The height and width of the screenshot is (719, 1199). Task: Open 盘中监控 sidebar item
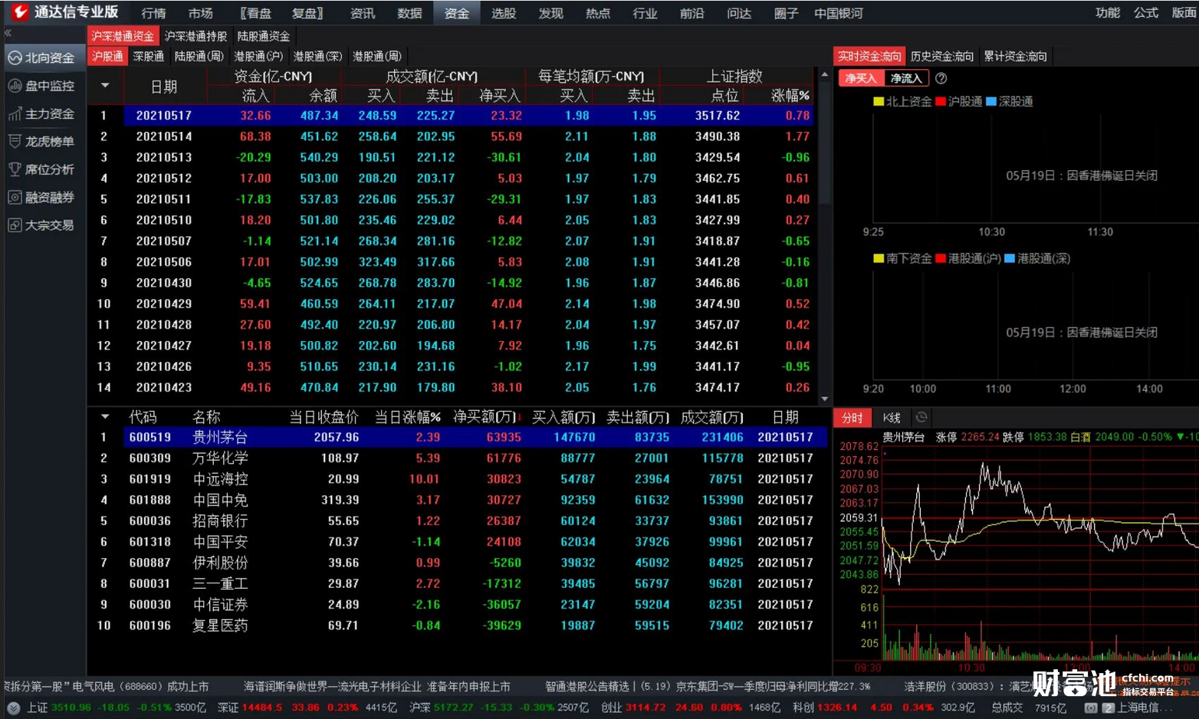click(x=42, y=86)
